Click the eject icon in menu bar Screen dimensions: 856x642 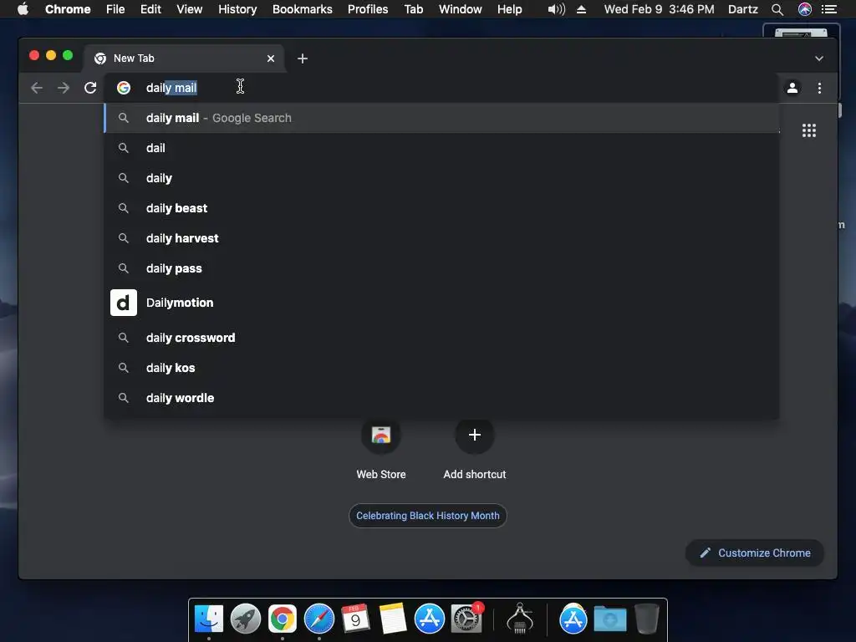582,9
